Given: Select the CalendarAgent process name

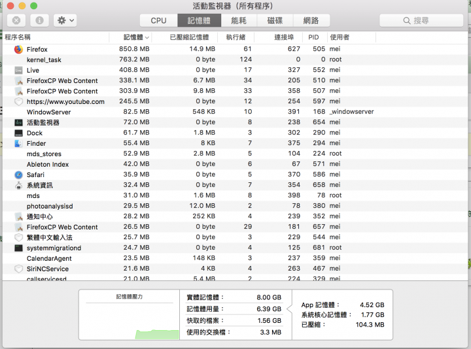Looking at the screenshot, I should (49, 258).
